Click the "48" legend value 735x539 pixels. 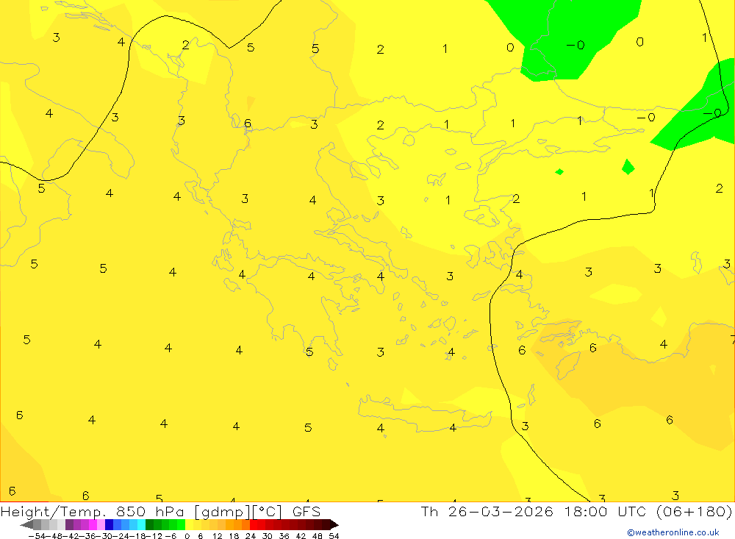tap(317, 536)
